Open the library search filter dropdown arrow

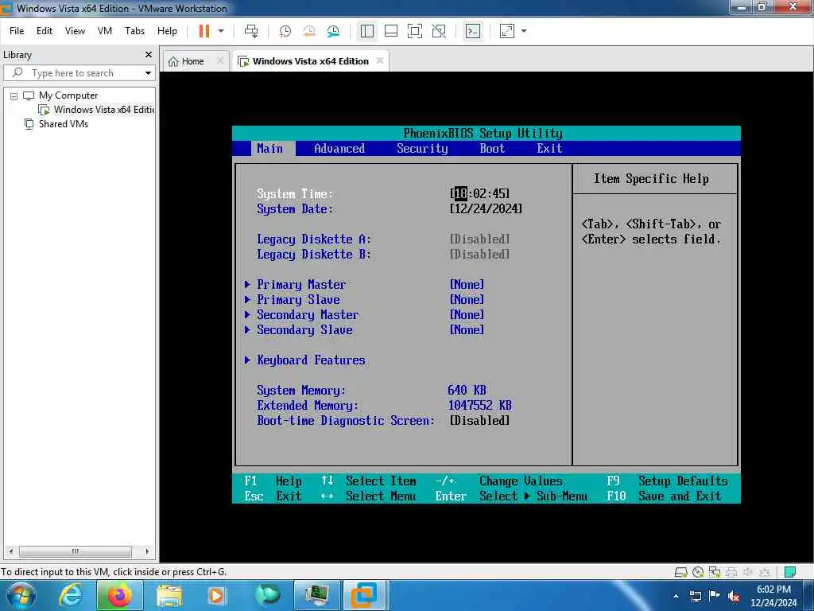148,73
